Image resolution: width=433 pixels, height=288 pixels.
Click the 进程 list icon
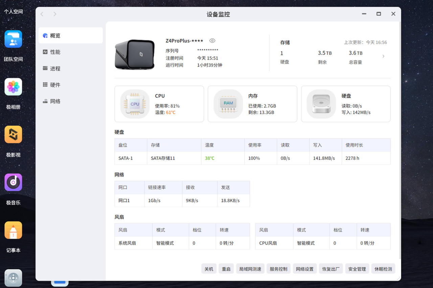click(x=45, y=68)
